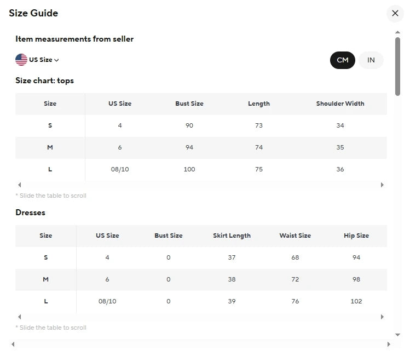Click bottom horizontal scrollbar right arrow
Viewport: 410px width, 356px height.
pyautogui.click(x=389, y=344)
